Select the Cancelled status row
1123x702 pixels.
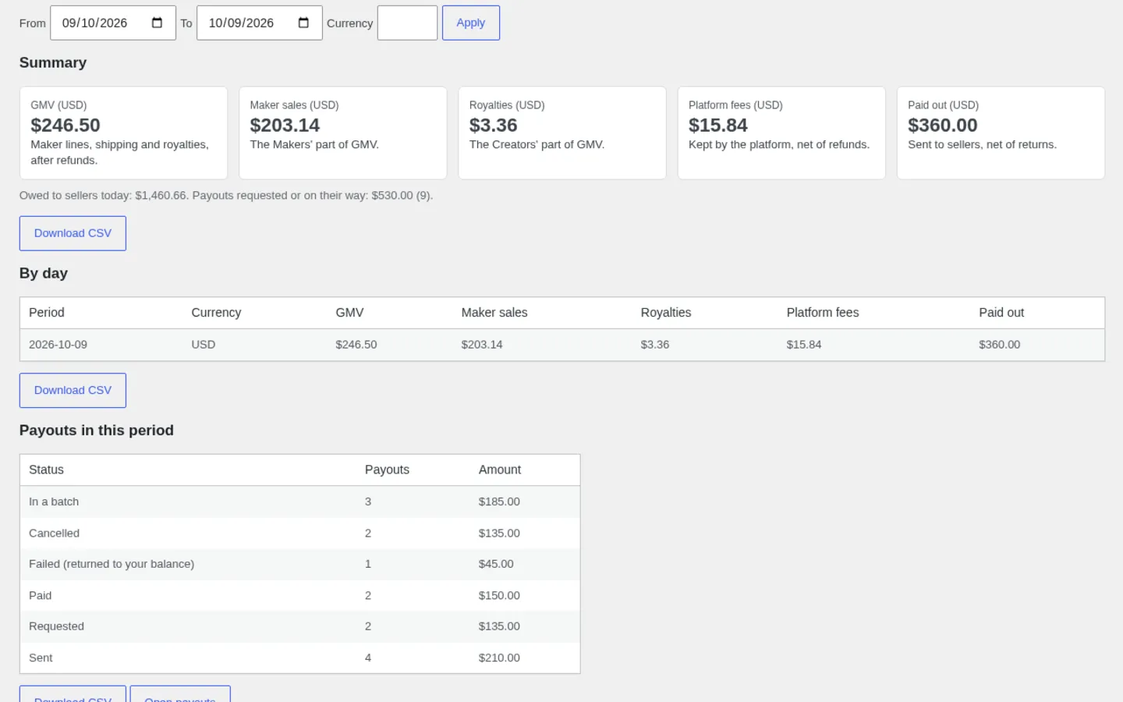[x=299, y=534]
